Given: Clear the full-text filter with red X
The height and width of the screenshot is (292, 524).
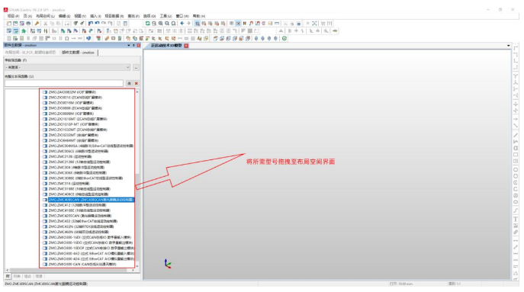Looking at the screenshot, I should point(136,83).
